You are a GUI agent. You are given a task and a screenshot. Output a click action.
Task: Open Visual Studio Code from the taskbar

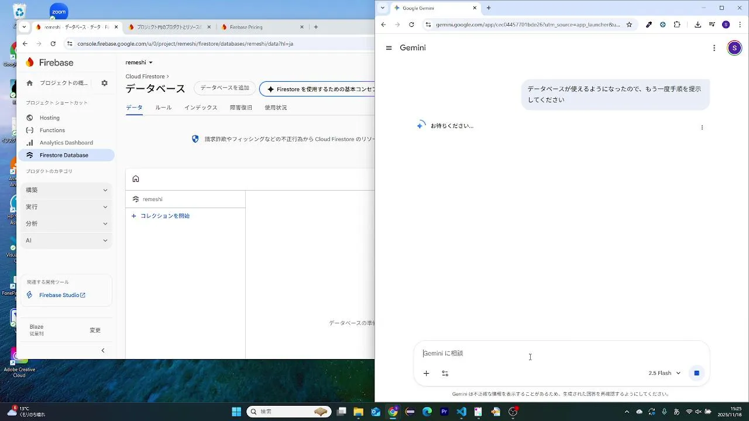tap(461, 412)
